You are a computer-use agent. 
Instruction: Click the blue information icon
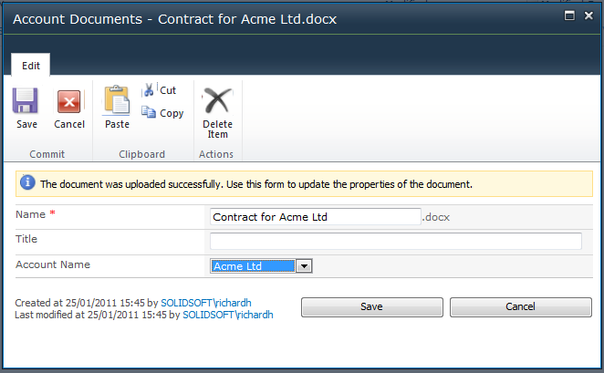(x=28, y=183)
